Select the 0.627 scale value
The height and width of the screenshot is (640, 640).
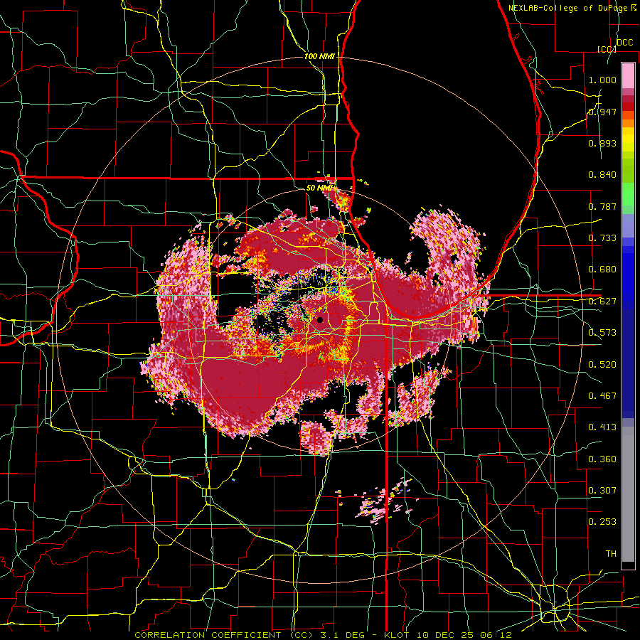click(x=602, y=302)
